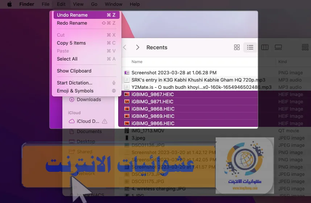Open the Edit menu in menu bar
The image size is (311, 203).
coord(61,4)
